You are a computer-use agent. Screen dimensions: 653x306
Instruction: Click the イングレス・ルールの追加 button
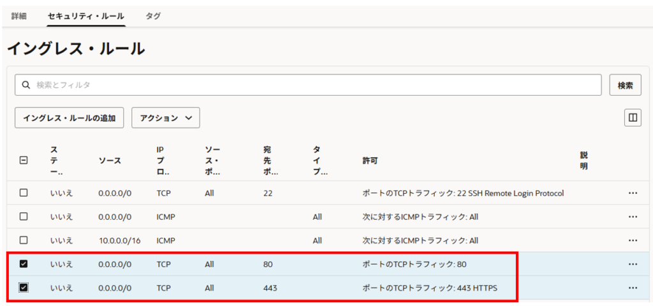click(x=69, y=118)
